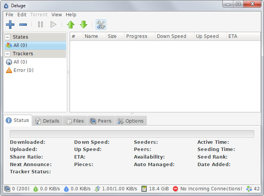This screenshot has height=196, width=264.
Task: Click the sidebar pane divider handle
Action: click(x=68, y=72)
